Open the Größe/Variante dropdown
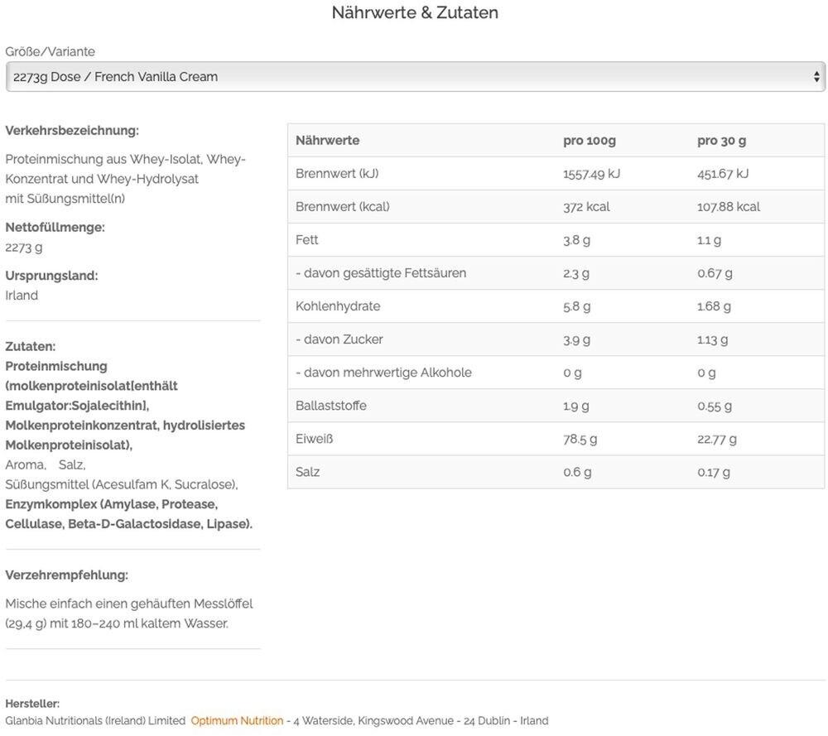The height and width of the screenshot is (736, 828). pos(414,77)
